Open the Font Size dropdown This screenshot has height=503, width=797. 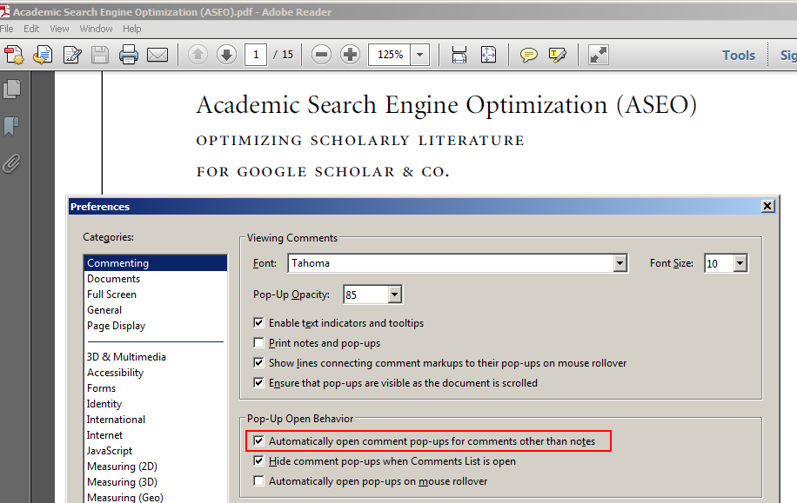click(740, 263)
